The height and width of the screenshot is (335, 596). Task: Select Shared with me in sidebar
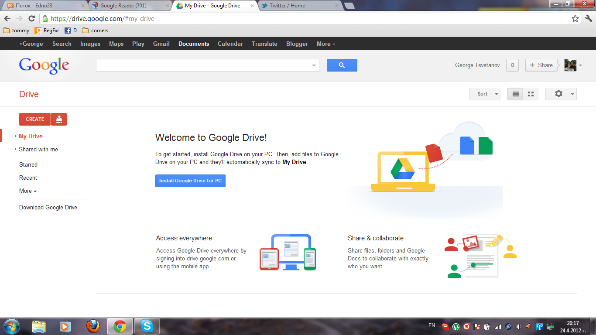(x=38, y=149)
